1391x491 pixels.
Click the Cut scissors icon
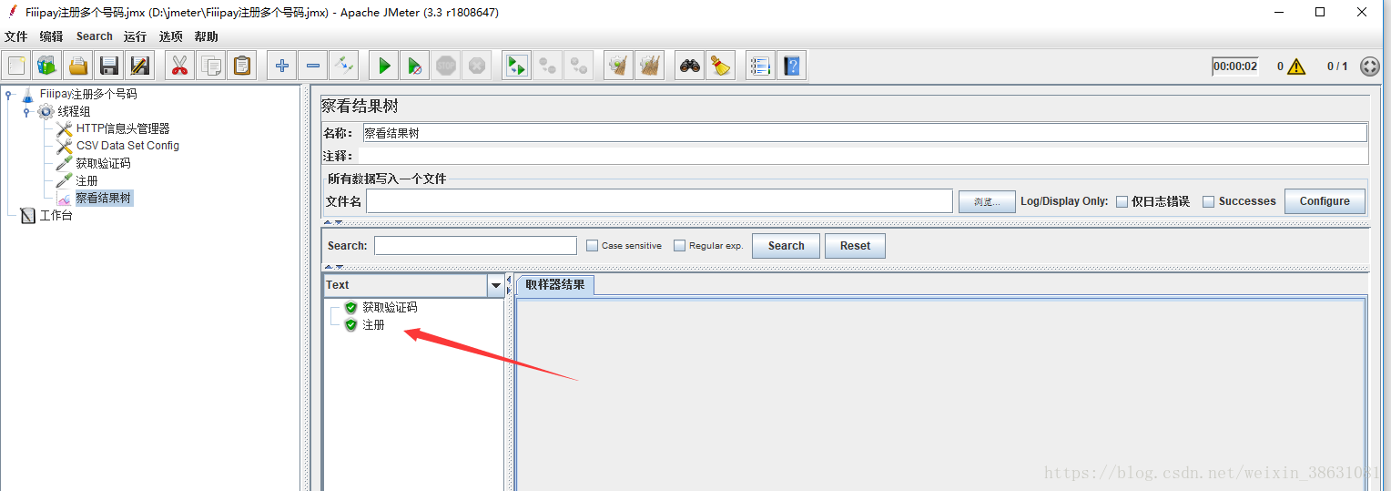[179, 66]
